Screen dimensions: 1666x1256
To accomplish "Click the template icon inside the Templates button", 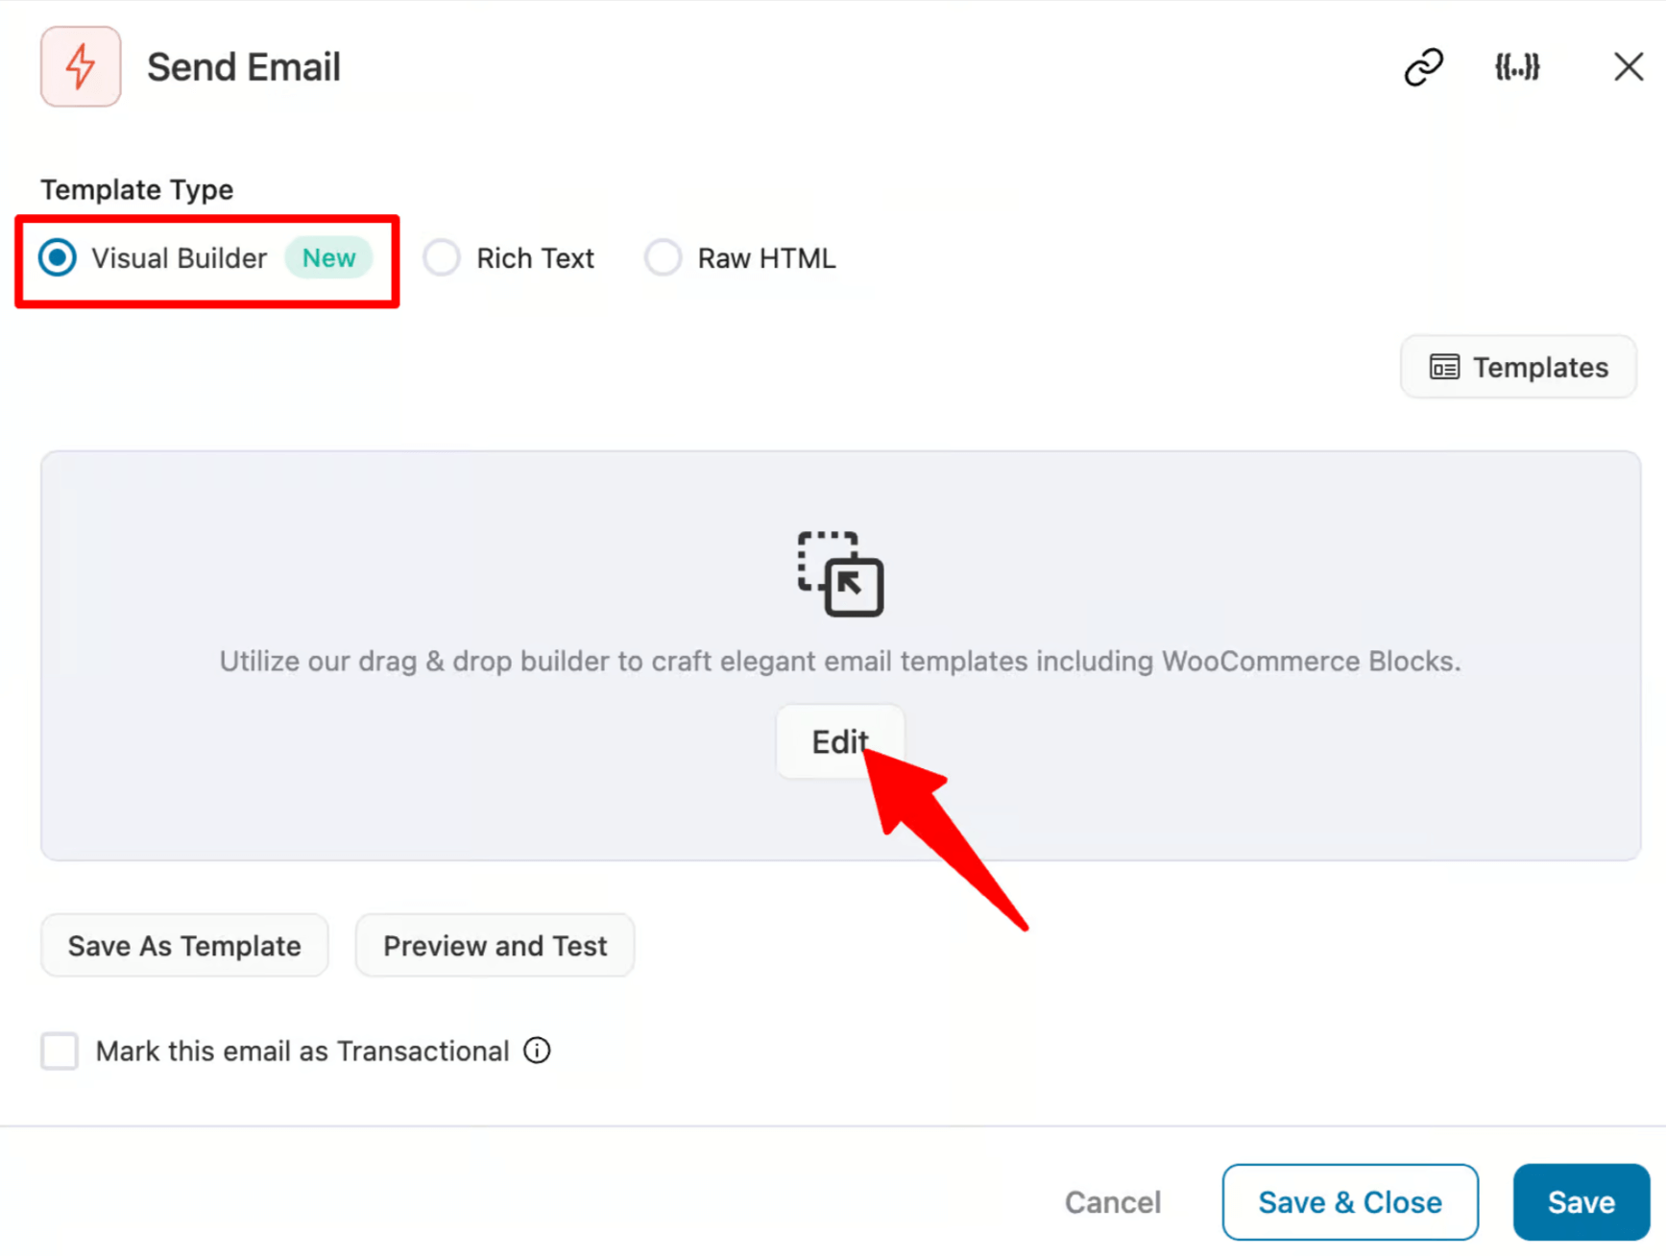I will click(1443, 367).
